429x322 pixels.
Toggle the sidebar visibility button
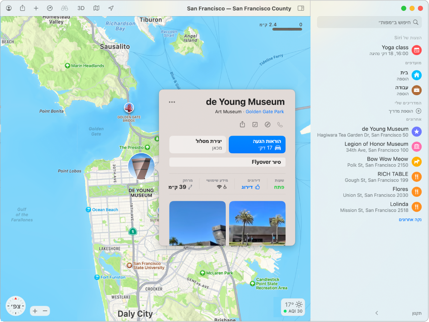point(300,8)
